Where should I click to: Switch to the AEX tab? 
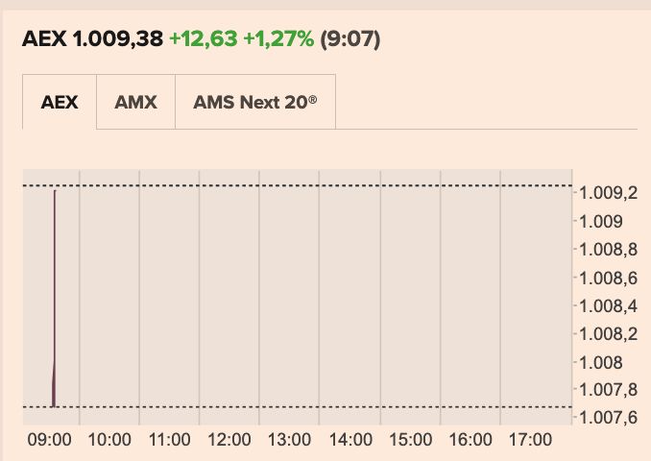click(60, 102)
